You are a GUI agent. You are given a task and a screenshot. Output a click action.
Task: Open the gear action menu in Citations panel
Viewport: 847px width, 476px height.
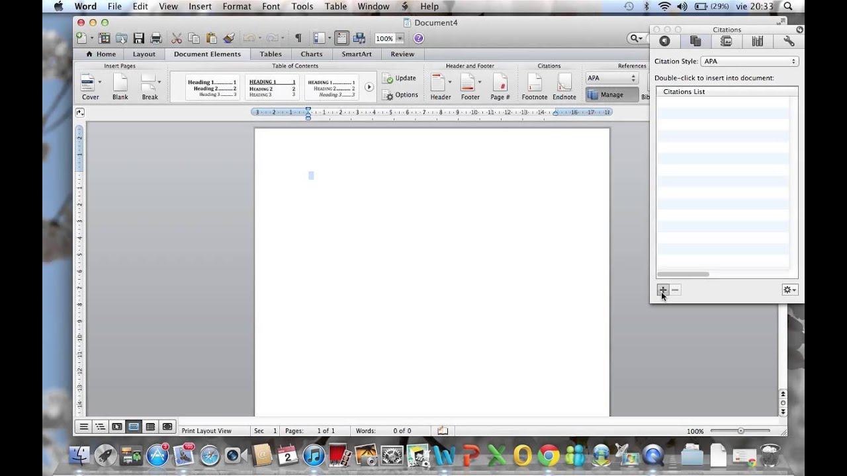(789, 290)
